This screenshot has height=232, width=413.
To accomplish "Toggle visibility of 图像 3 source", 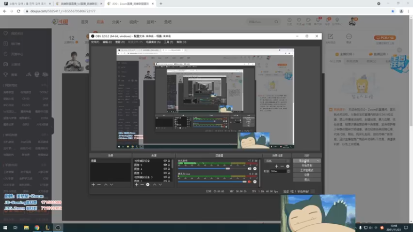I will [165, 173].
